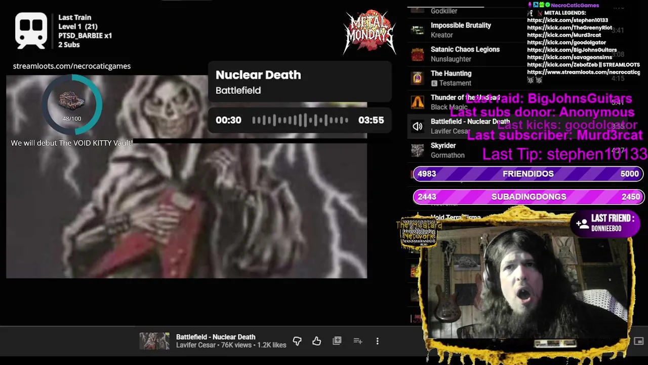Save current song to library
Viewport: 648px width, 365px height.
point(337,341)
